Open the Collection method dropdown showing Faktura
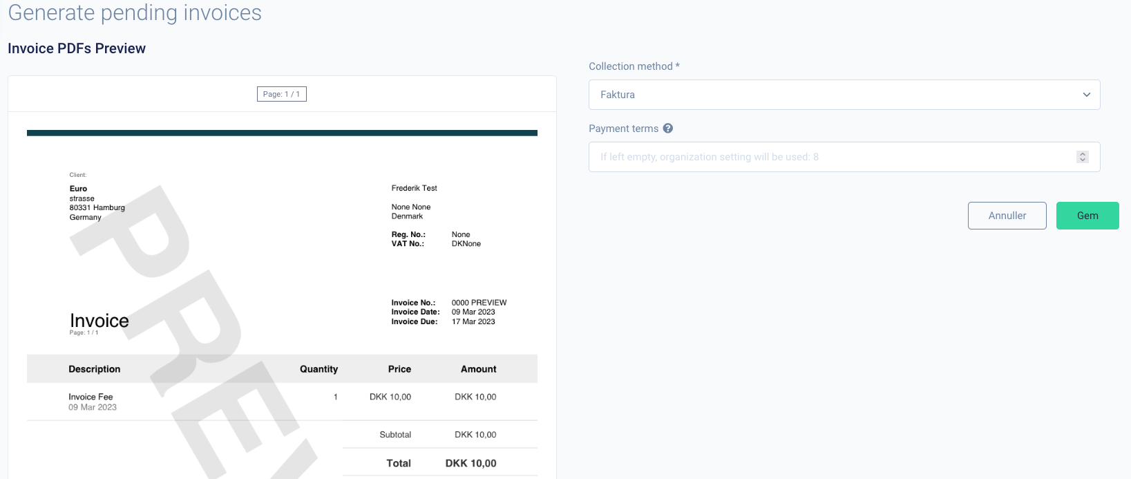This screenshot has height=479, width=1131. (x=844, y=95)
